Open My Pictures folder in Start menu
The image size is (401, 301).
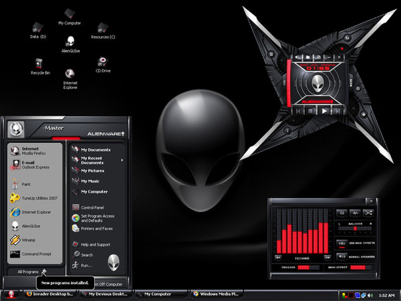97,171
